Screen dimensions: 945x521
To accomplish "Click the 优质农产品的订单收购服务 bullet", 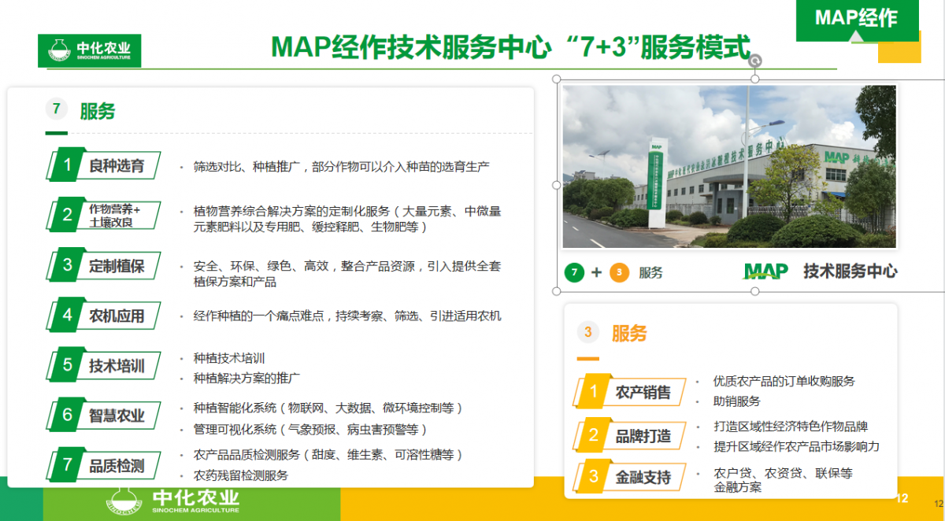I will 784,381.
